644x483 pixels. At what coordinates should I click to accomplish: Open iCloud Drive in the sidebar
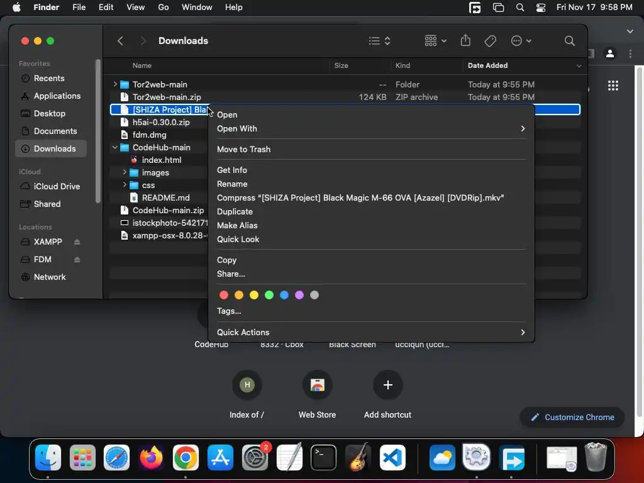pyautogui.click(x=50, y=186)
